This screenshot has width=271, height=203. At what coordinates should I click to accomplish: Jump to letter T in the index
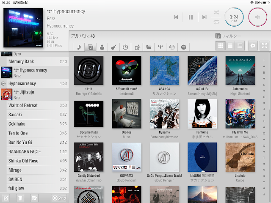[x=264, y=158]
